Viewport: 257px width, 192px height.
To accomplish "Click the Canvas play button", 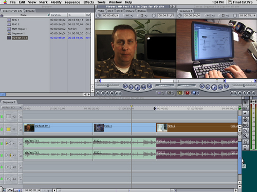I will (214, 88).
